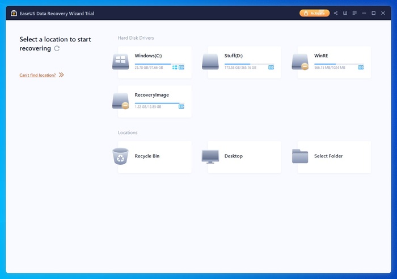Click the EaseUS app logo icon
The image size is (397, 279).
14,13
